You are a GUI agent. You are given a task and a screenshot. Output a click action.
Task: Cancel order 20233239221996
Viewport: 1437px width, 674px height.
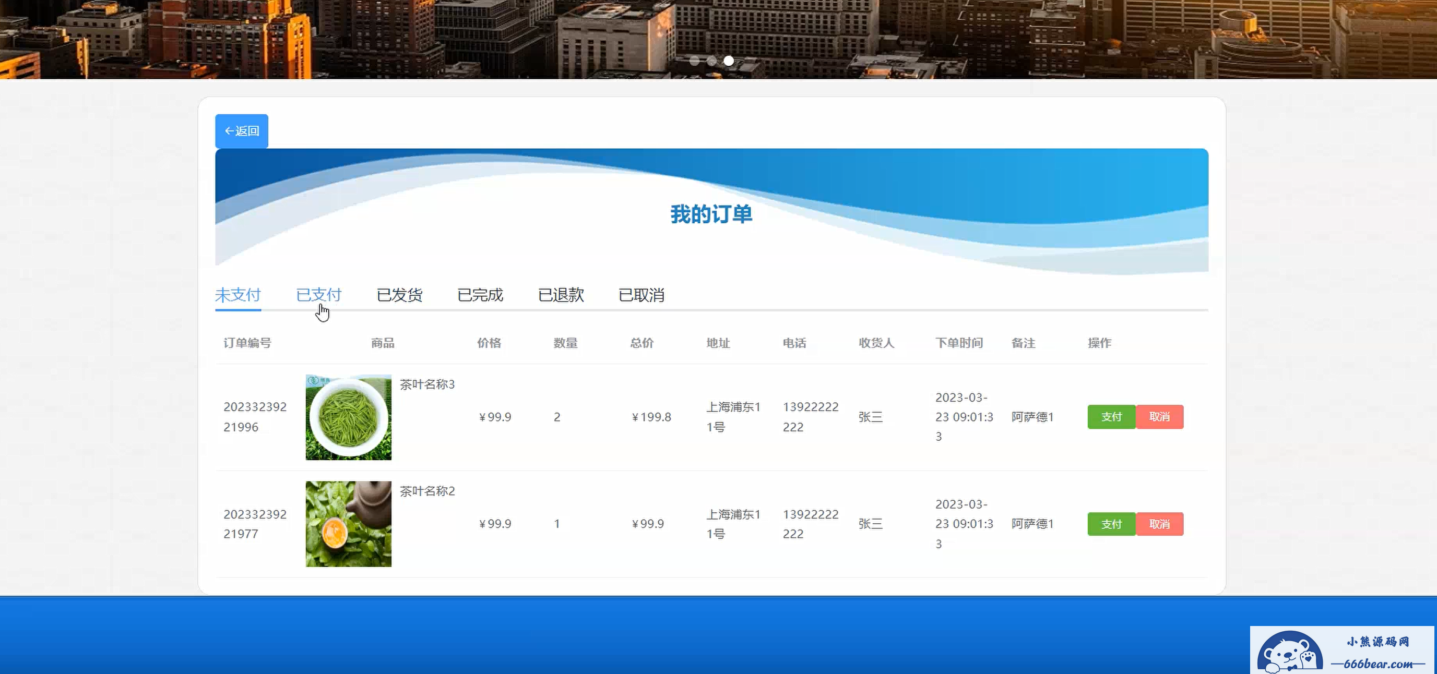pos(1159,417)
